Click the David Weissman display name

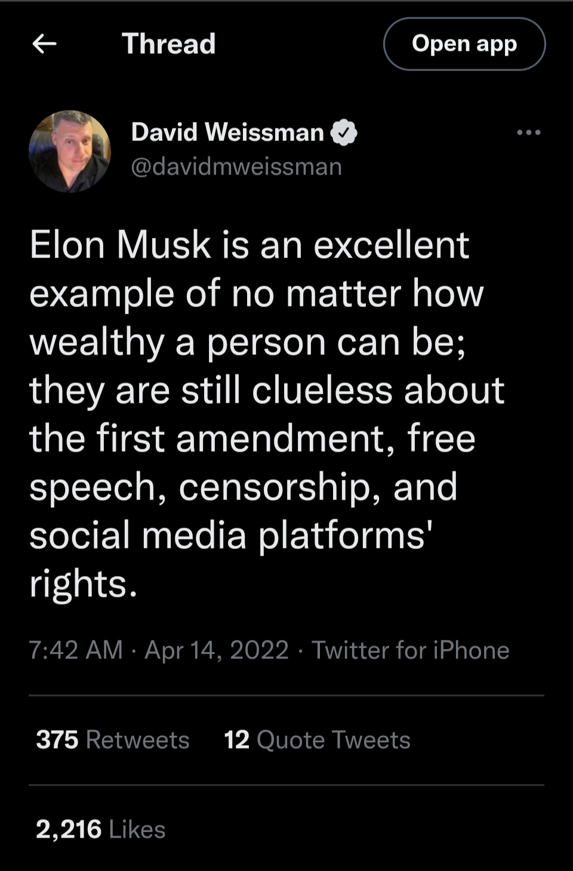[x=227, y=132]
